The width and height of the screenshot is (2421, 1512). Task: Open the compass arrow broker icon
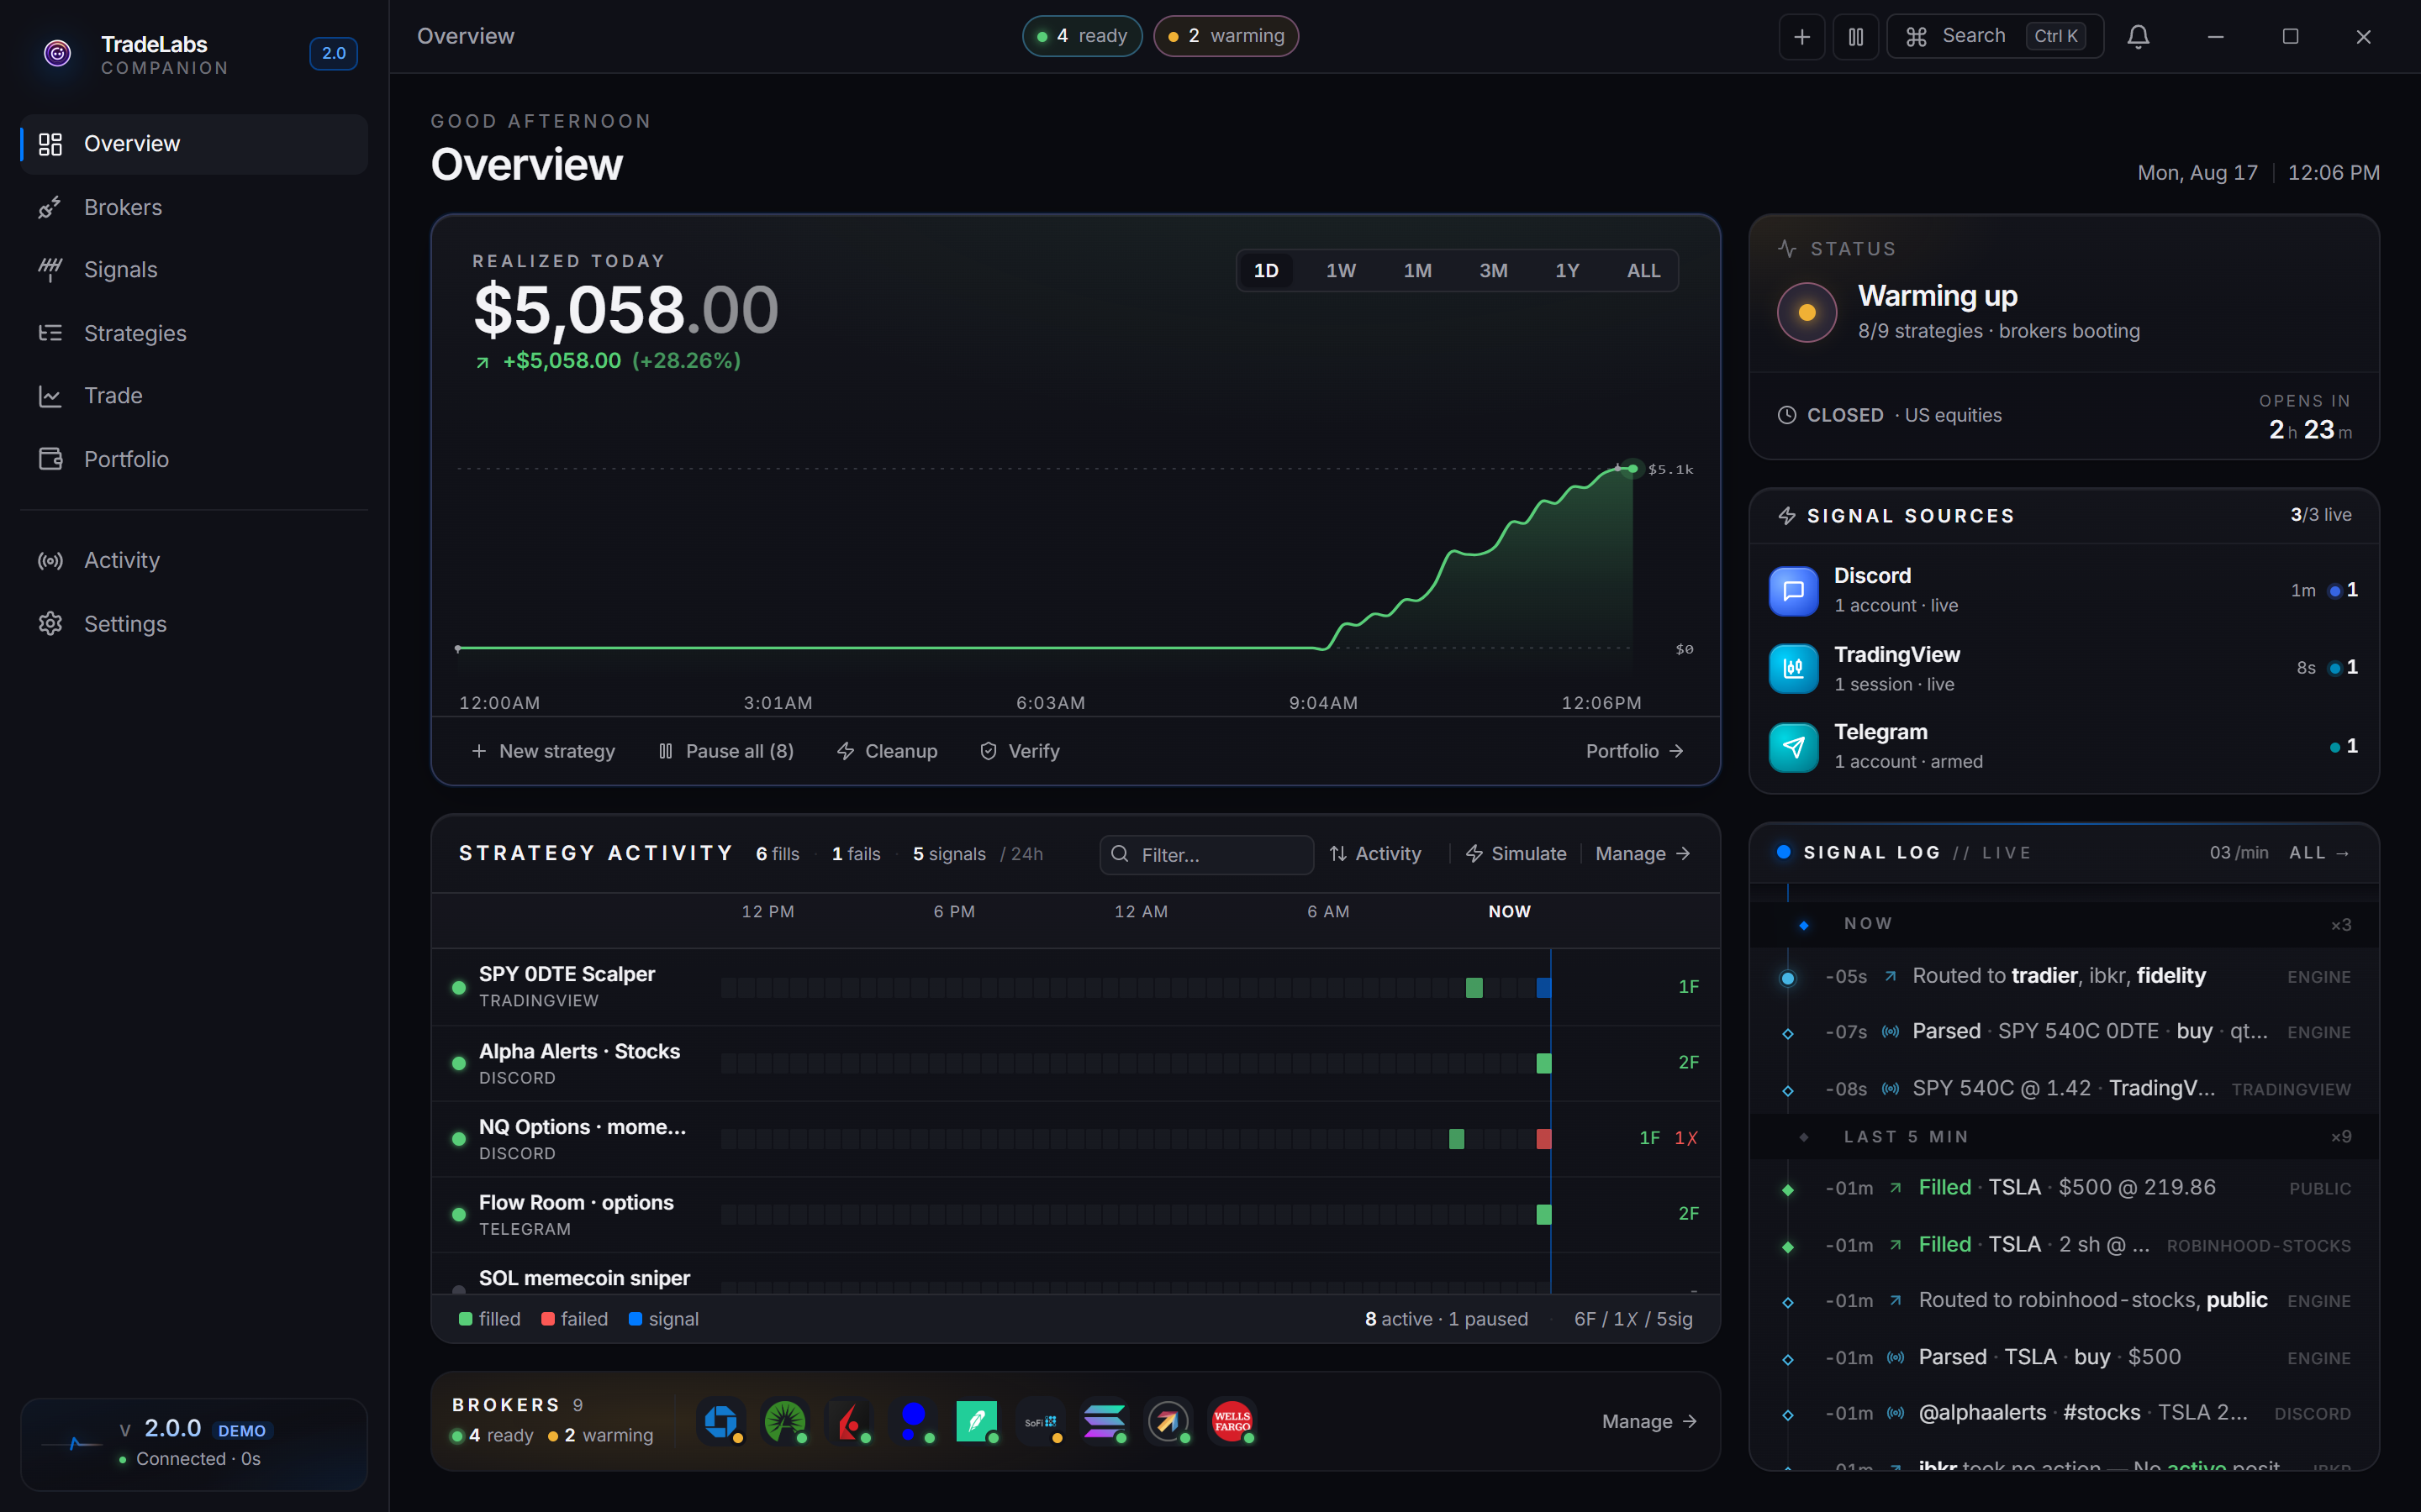click(x=1168, y=1421)
